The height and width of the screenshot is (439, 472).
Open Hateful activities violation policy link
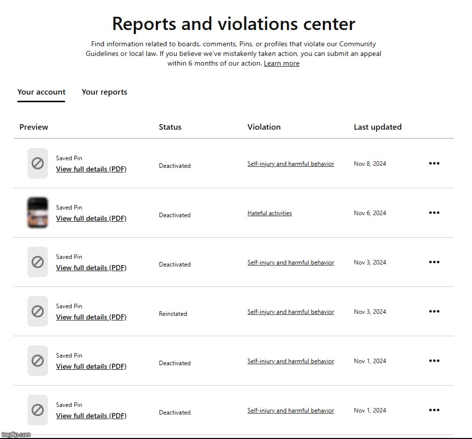pyautogui.click(x=269, y=214)
